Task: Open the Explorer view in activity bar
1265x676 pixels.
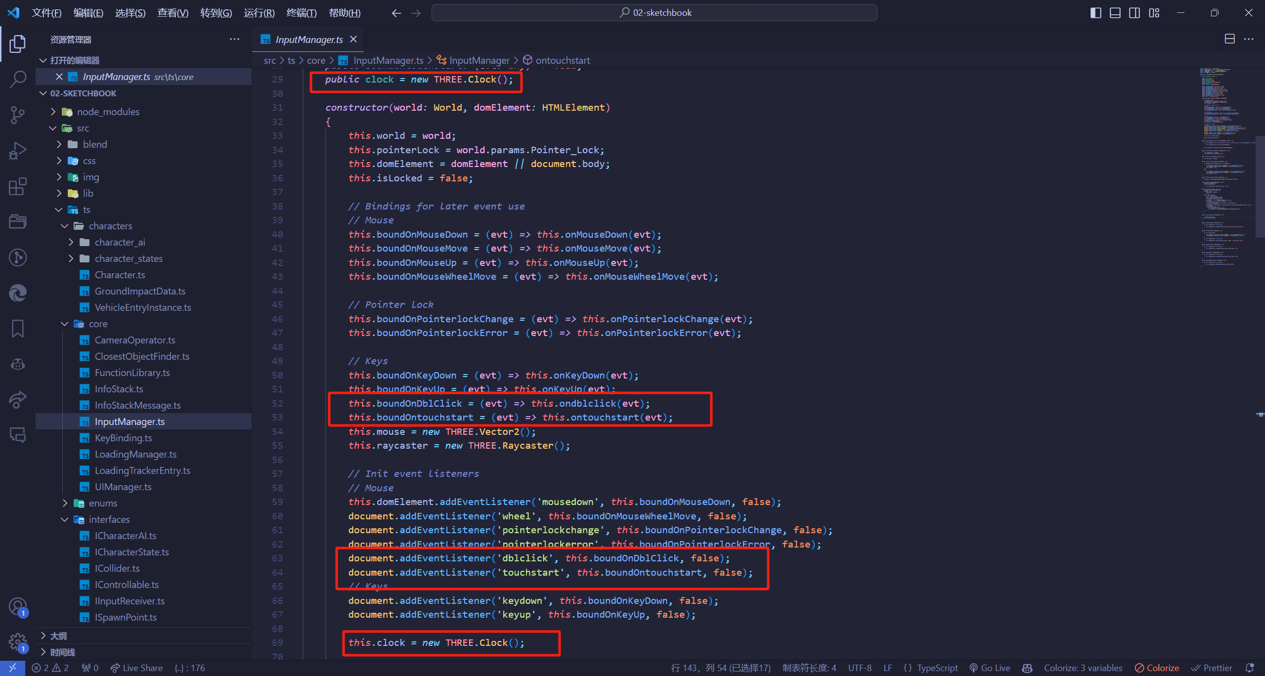Action: point(18,43)
